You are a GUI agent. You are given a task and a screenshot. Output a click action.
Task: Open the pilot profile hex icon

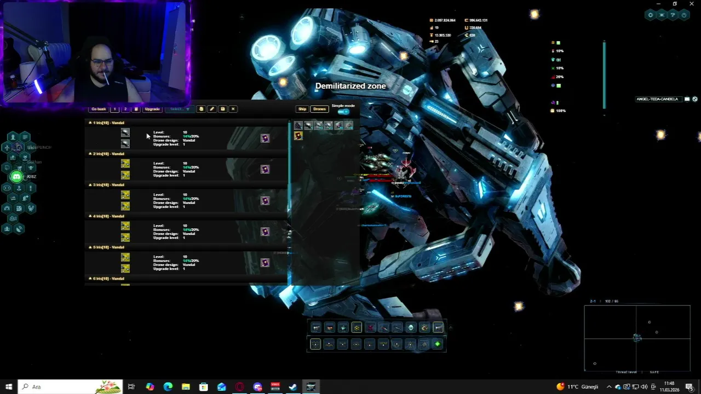tap(13, 137)
